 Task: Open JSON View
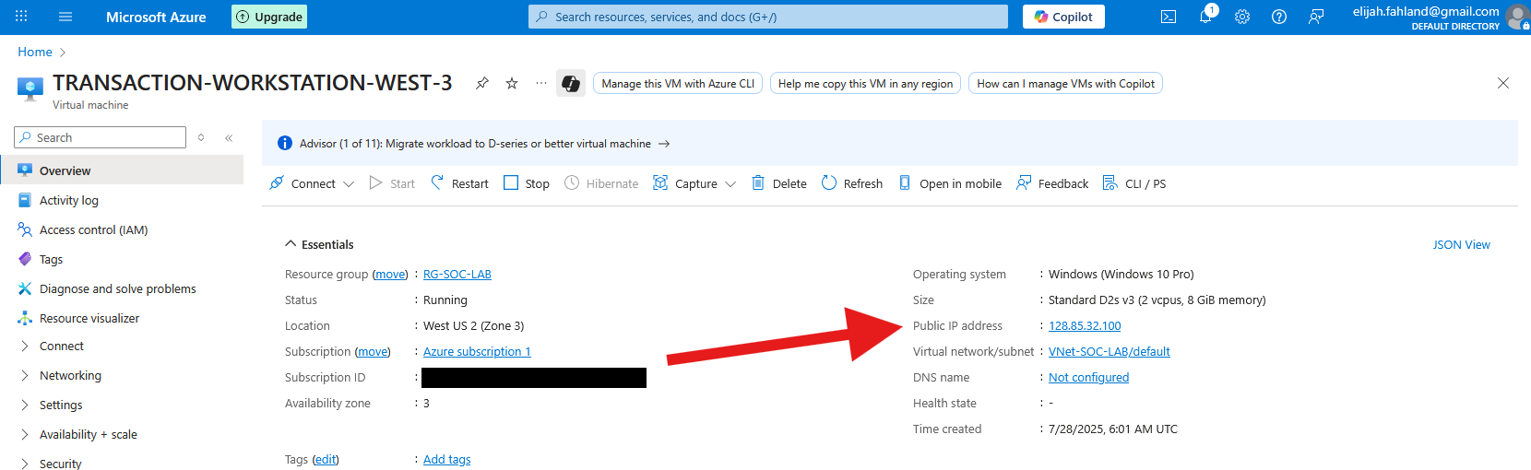1461,244
